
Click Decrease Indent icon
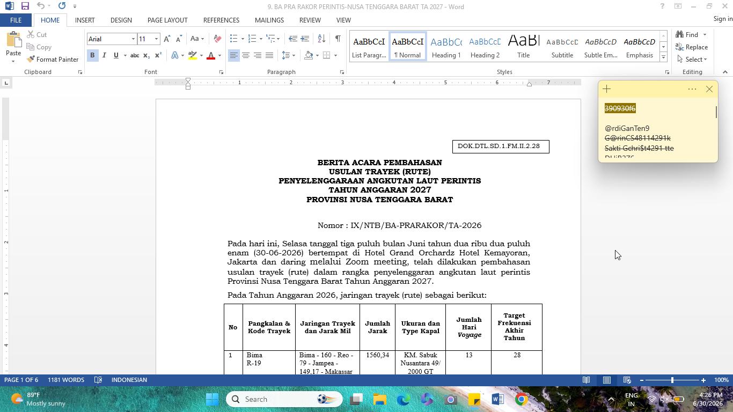coord(292,39)
